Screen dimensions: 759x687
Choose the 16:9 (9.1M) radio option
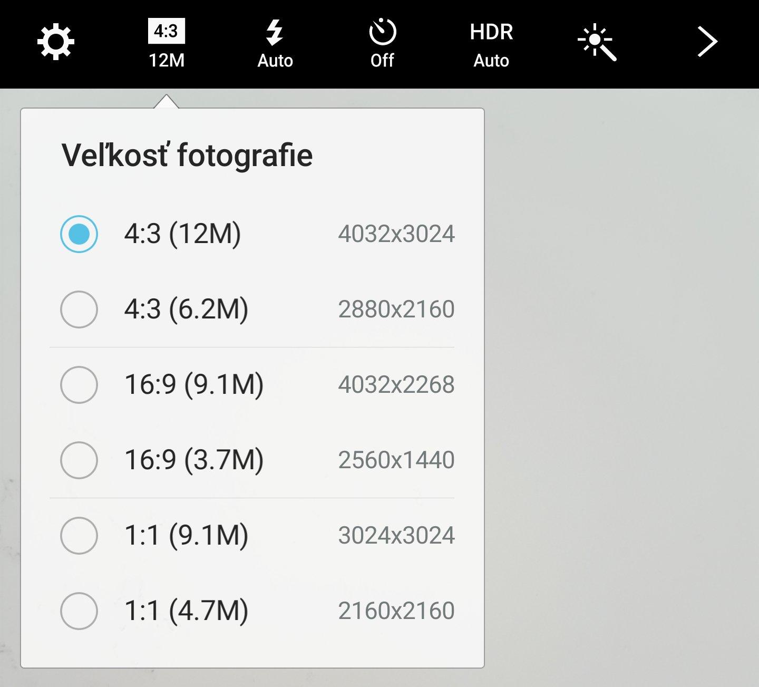click(79, 384)
